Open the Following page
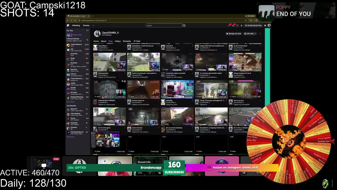Screen dimensions: 337x190 pyautogui.click(x=76, y=26)
